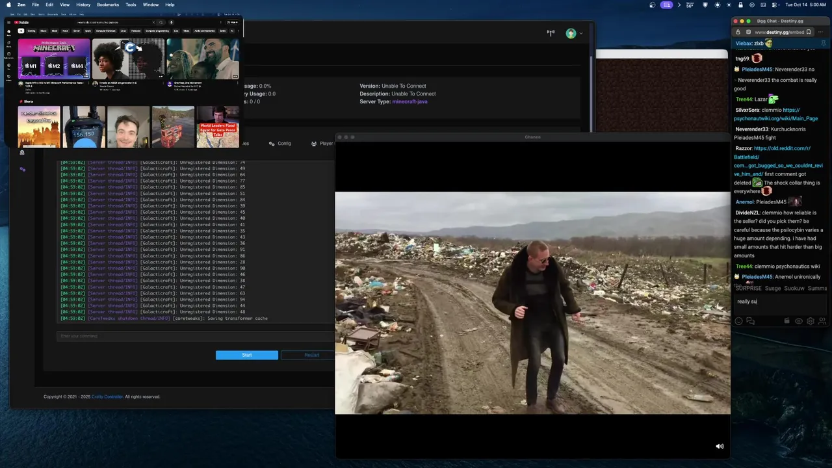Open the File menu in menu bar

35,5
